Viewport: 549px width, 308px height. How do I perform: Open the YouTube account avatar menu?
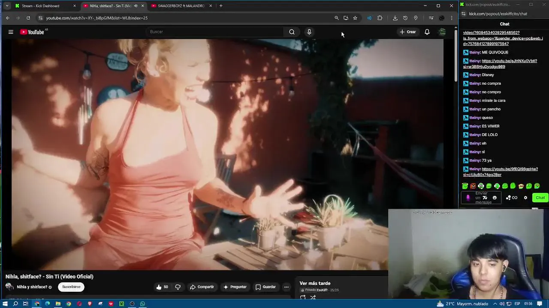pos(442,32)
